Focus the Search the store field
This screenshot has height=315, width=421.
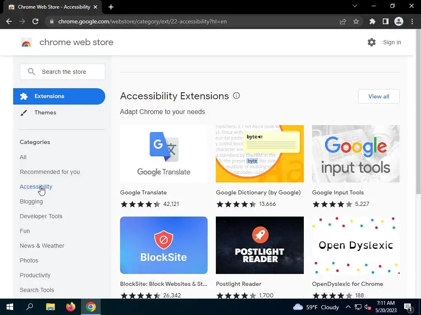point(62,72)
